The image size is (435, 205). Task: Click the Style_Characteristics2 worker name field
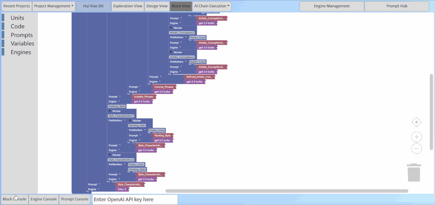point(121,160)
